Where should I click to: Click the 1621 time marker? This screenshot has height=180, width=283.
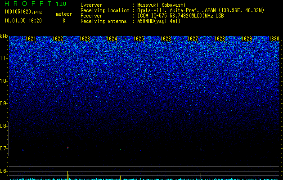[x=31, y=38]
